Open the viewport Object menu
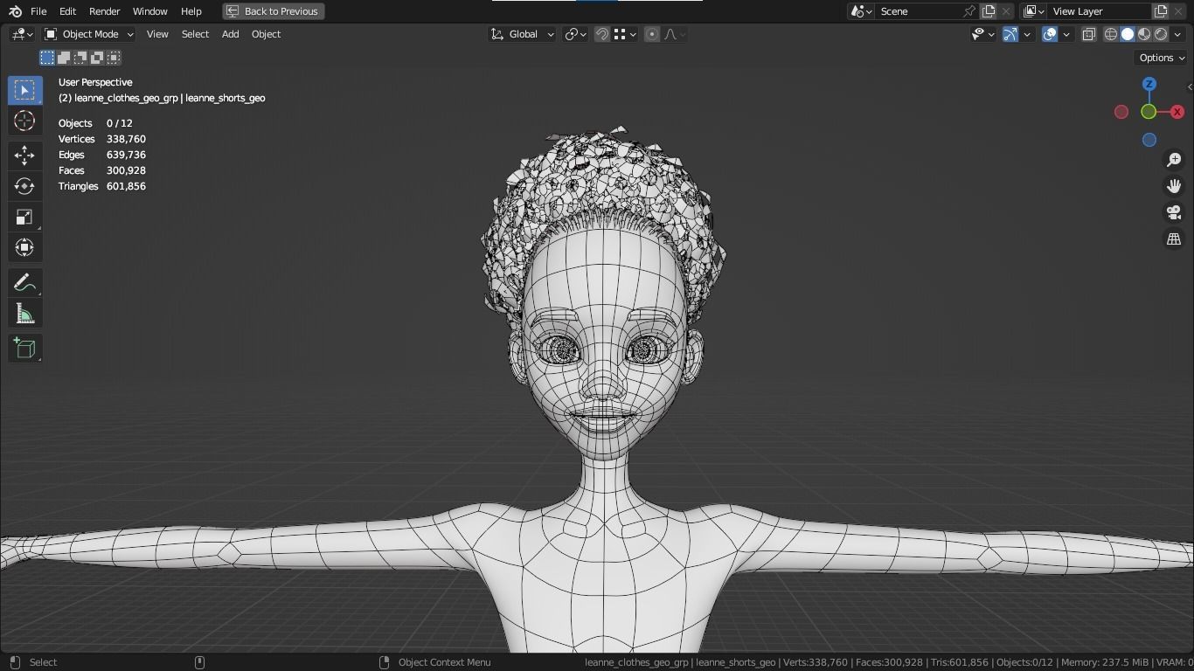The height and width of the screenshot is (671, 1194). tap(266, 34)
